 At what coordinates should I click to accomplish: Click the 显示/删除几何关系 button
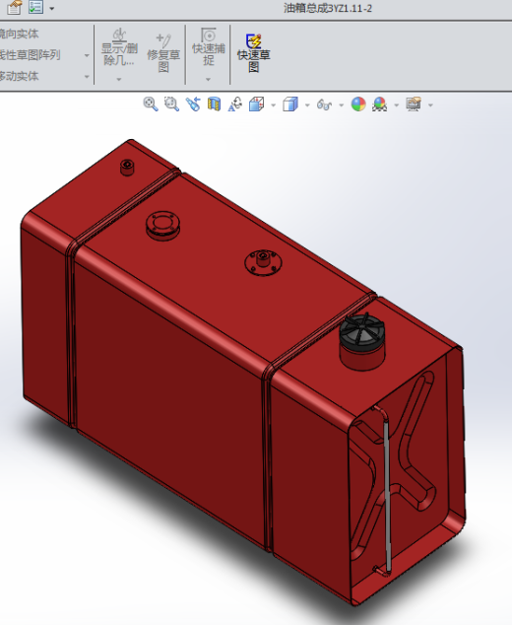point(119,47)
